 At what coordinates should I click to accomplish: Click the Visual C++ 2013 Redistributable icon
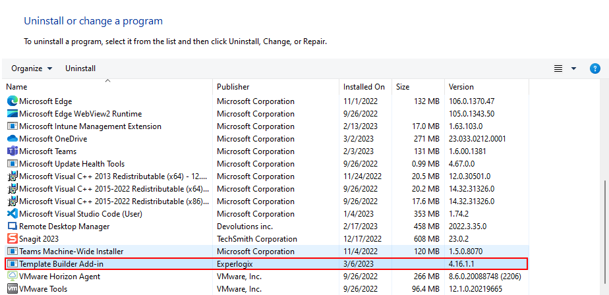tap(13, 176)
